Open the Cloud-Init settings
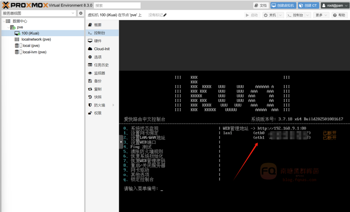This screenshot has height=212, width=350. [102, 49]
